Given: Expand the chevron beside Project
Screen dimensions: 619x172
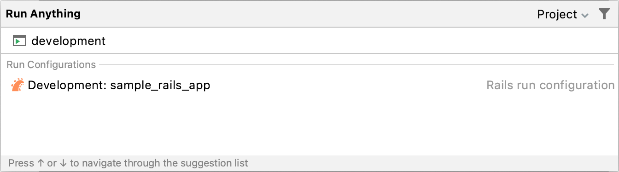Looking at the screenshot, I should pos(585,16).
